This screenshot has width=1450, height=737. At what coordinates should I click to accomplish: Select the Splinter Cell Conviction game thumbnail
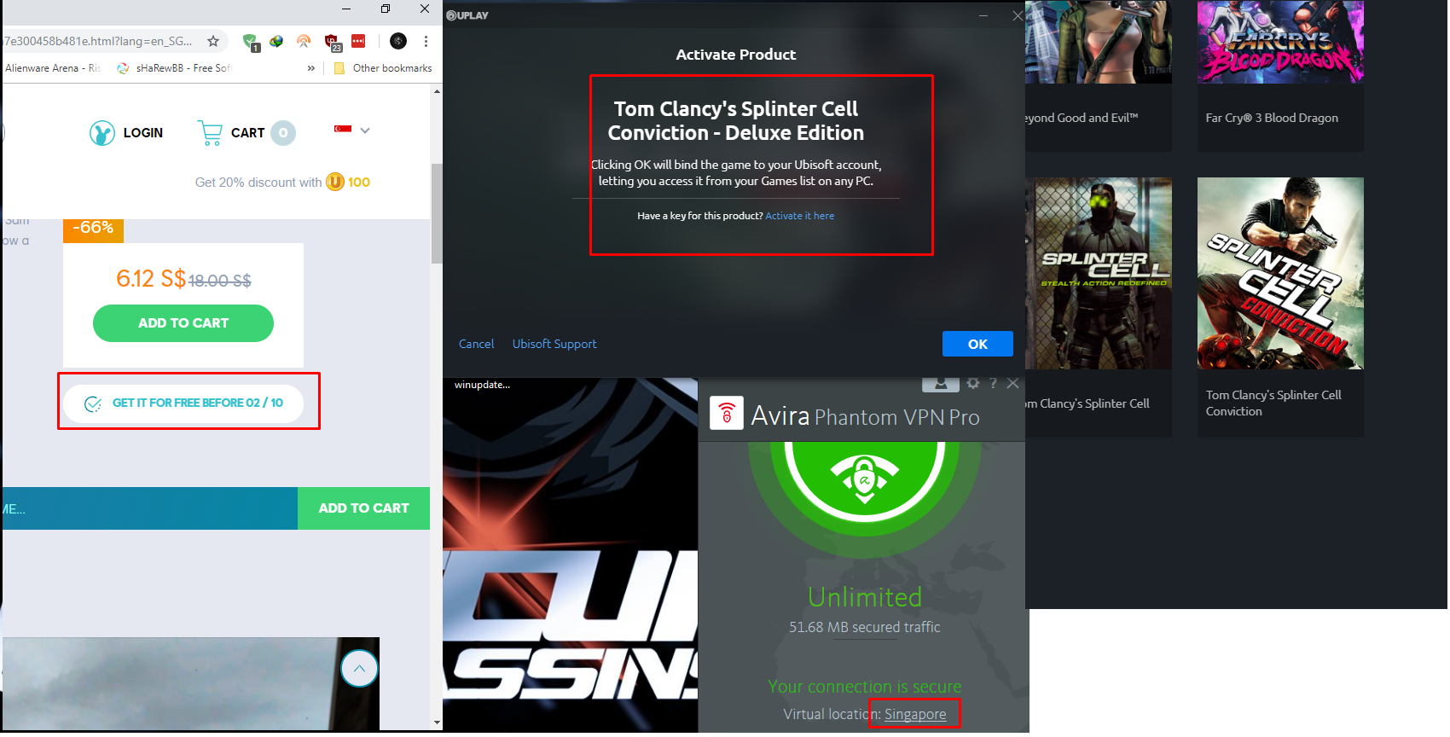(1280, 273)
